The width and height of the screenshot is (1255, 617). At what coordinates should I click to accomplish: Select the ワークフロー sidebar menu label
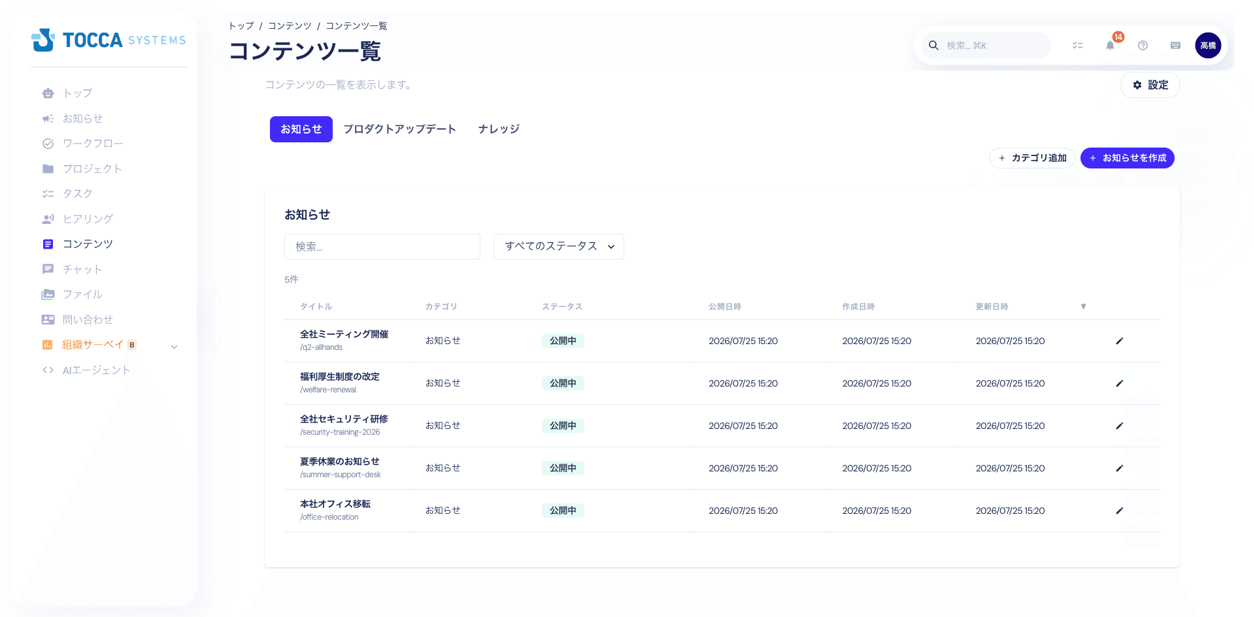point(93,144)
